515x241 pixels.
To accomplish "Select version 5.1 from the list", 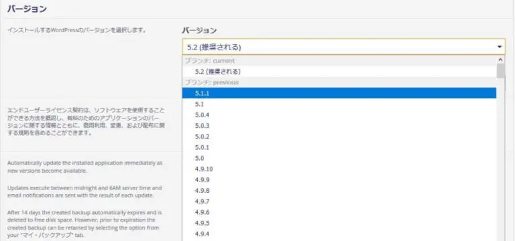I will click(339, 104).
